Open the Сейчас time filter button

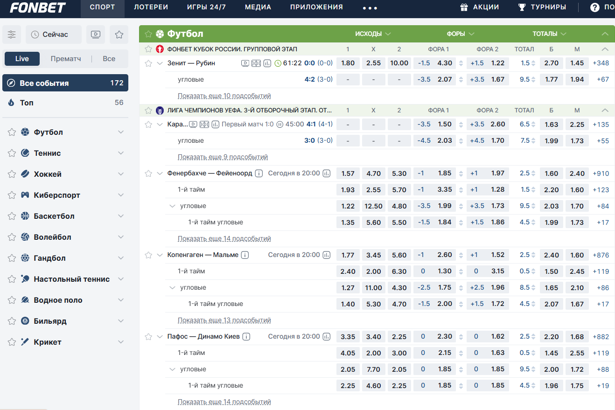coord(54,35)
